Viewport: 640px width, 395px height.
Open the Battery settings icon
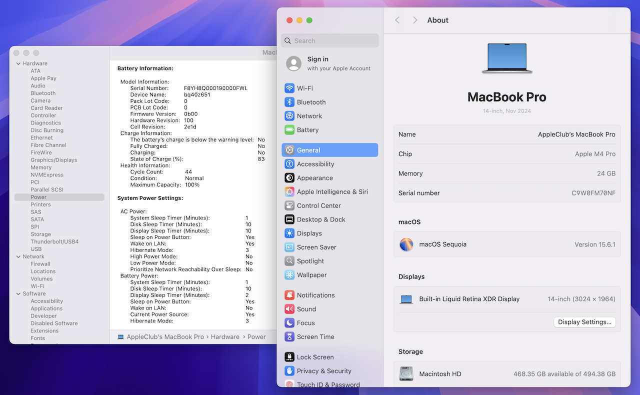coord(289,130)
